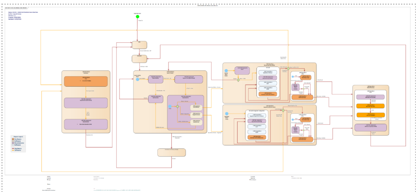This screenshot has height=192, width=416.
Task: Select the green decision diamond inside ModeSelector state
Action: click(x=178, y=107)
